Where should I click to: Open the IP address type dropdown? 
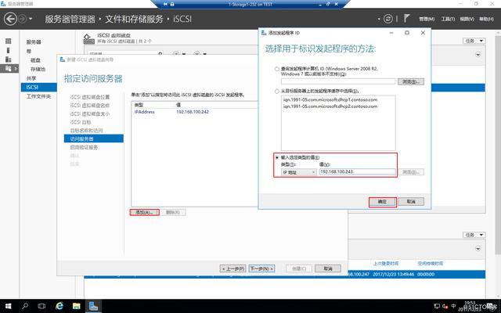[299, 172]
